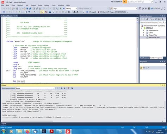This screenshot has height=134, width=167.
Task: Expand the Dependencies folder
Action: click(x=143, y=30)
